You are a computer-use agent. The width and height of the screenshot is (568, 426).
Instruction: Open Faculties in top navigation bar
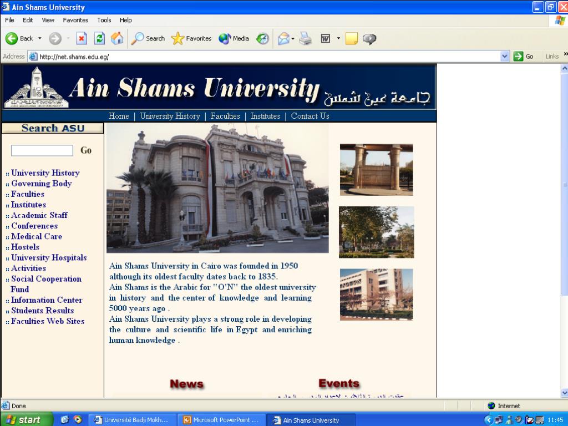(225, 116)
